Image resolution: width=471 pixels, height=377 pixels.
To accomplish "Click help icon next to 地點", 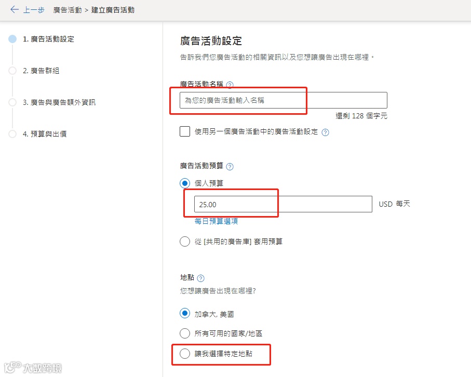I will [x=201, y=279].
